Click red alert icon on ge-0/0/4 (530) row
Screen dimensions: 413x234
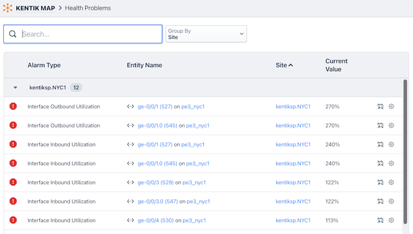click(x=13, y=220)
